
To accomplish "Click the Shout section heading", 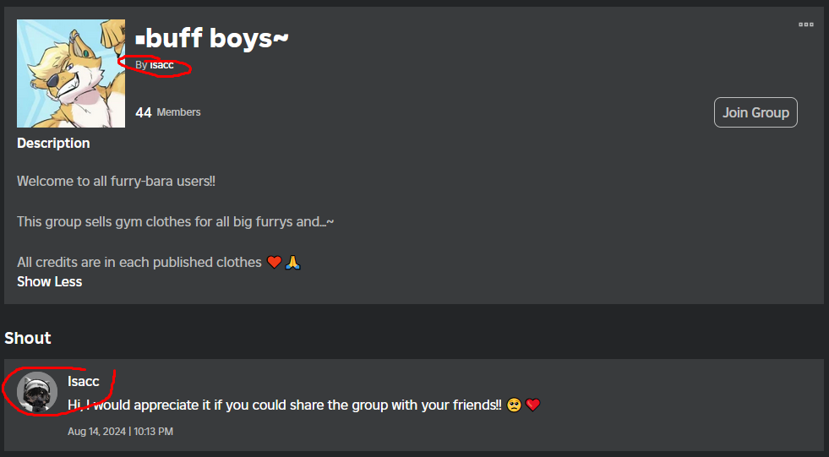I will pos(28,338).
